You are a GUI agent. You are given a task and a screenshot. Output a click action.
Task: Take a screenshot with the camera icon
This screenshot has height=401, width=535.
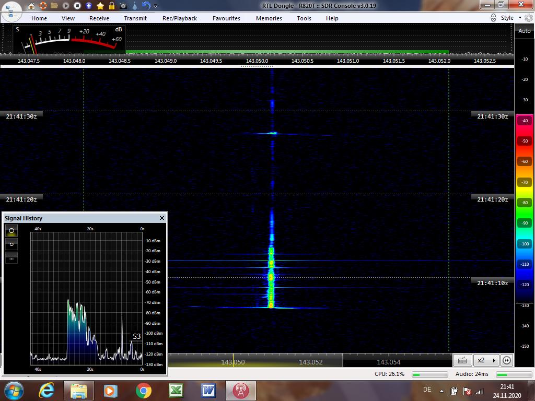pos(123,6)
